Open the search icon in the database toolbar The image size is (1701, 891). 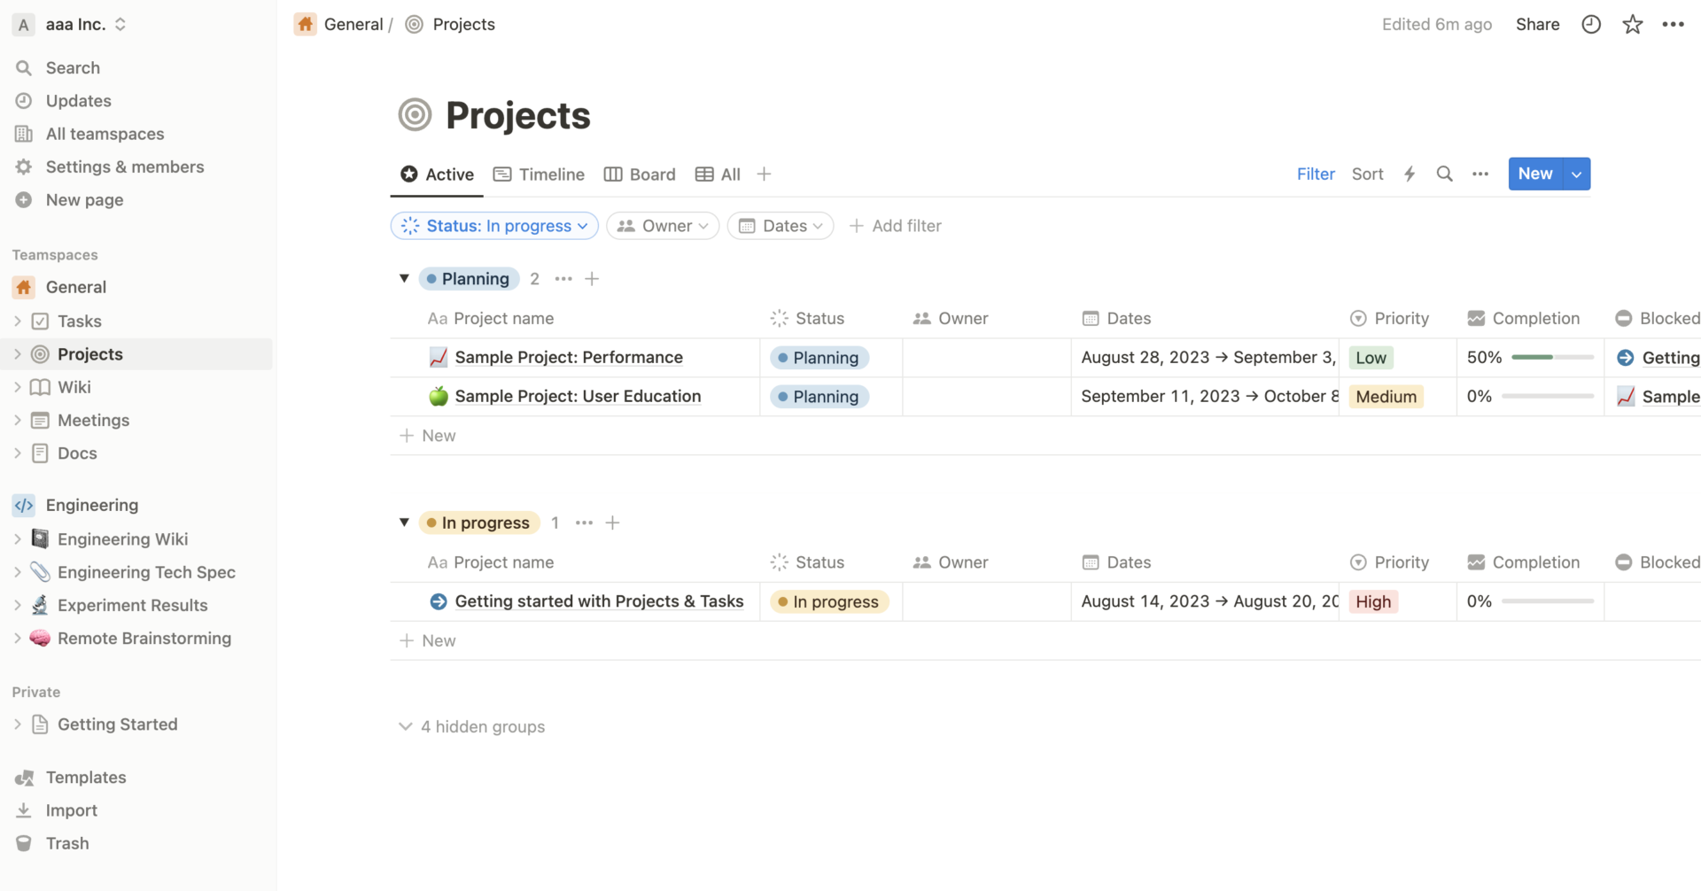point(1445,174)
